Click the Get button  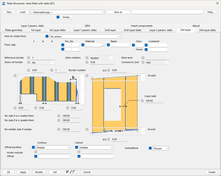[55, 172]
